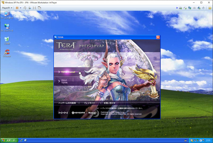Enter full screen mode in VMware Player

tap(34, 8)
